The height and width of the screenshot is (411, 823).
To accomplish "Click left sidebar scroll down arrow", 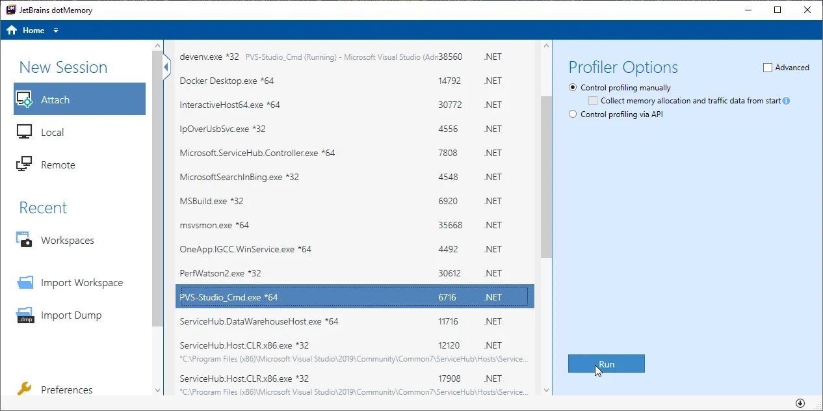I will point(157,390).
